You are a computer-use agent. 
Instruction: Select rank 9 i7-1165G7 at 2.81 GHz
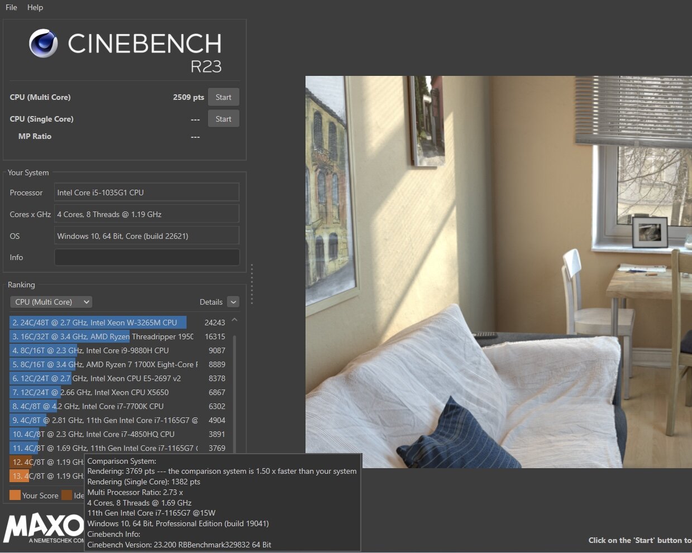(118, 420)
